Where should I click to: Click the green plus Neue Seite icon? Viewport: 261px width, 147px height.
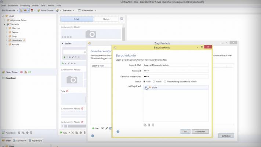[3, 132]
